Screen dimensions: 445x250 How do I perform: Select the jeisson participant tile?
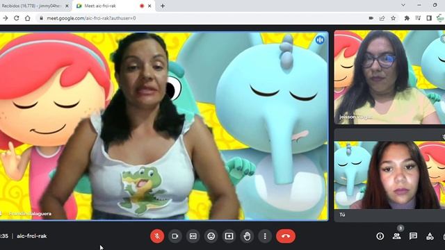pyautogui.click(x=389, y=77)
